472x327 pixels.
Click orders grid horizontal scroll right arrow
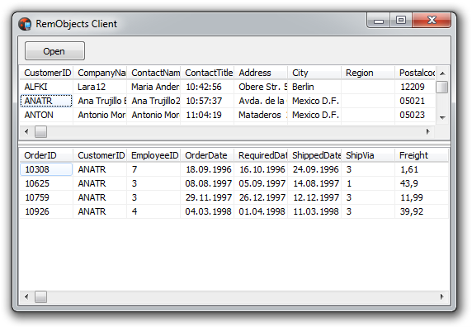point(442,297)
